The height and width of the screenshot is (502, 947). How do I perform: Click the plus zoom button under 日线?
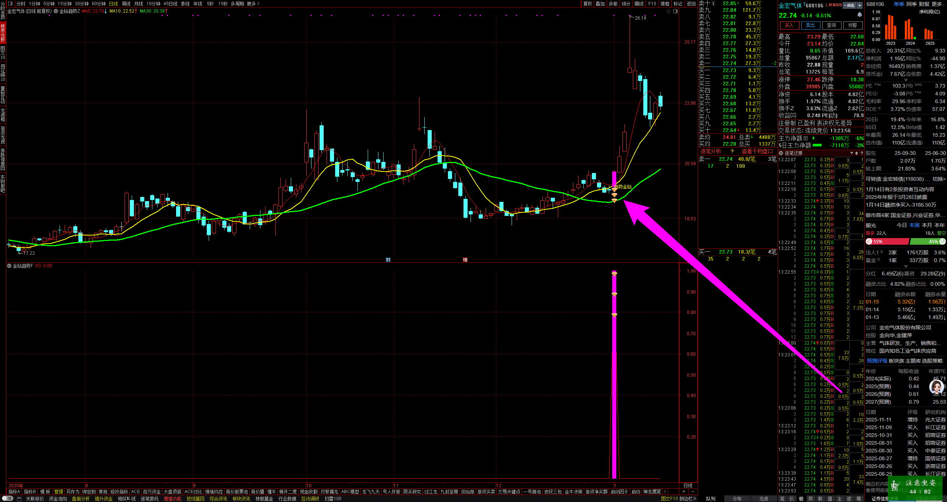pos(684,492)
